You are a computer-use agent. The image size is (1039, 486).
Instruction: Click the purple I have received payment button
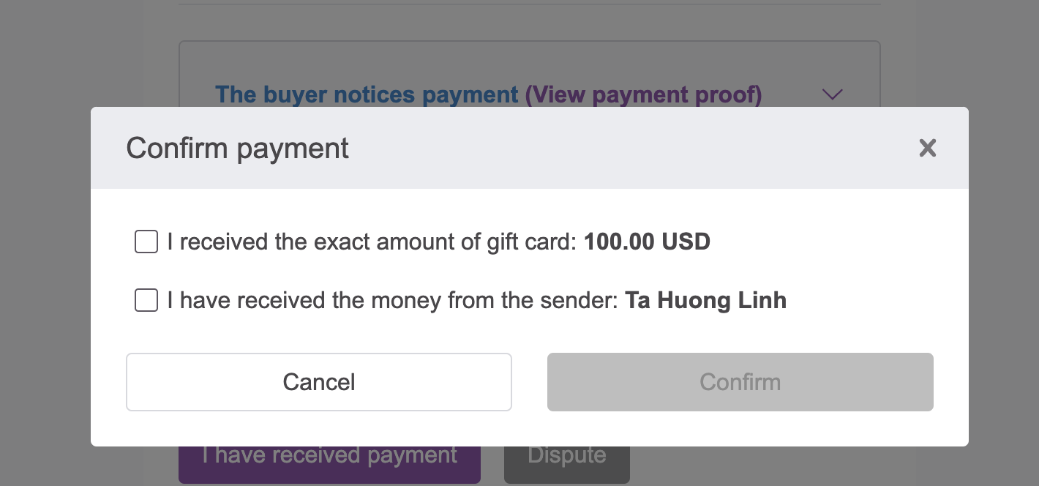tap(329, 461)
